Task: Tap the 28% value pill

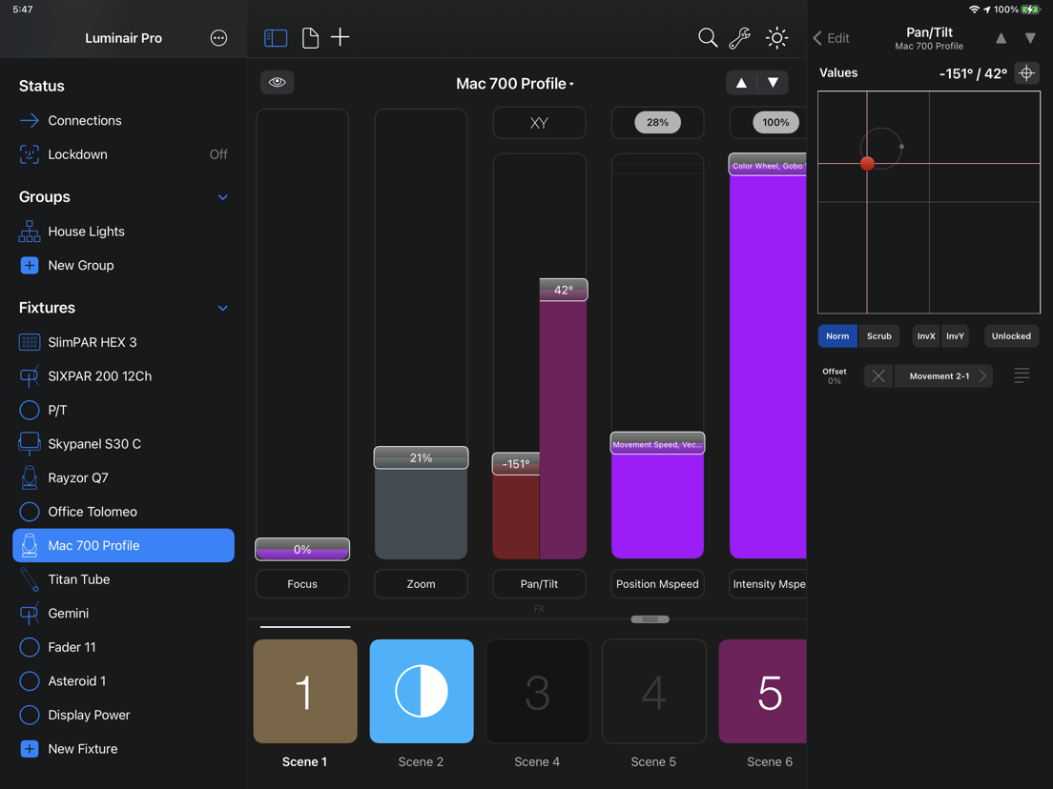Action: (657, 122)
